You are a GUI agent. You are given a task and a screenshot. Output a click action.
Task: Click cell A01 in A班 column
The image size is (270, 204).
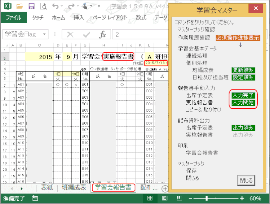(x=21, y=84)
